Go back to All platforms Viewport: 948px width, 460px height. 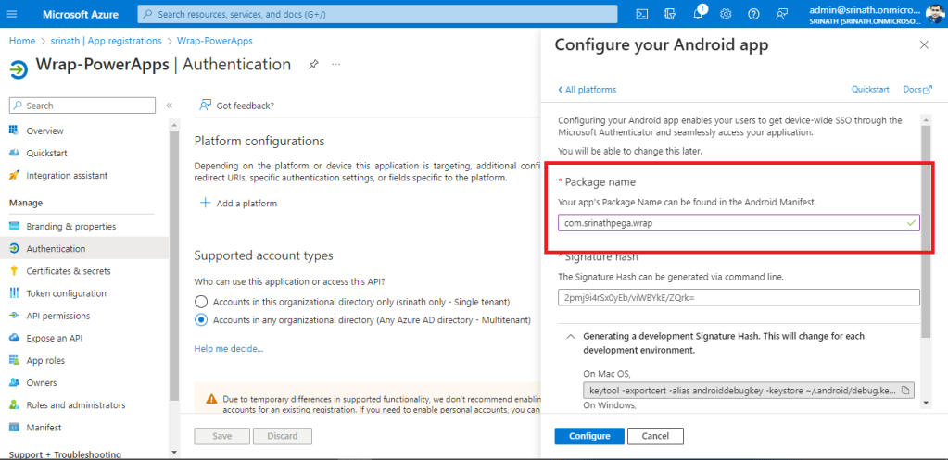click(587, 90)
